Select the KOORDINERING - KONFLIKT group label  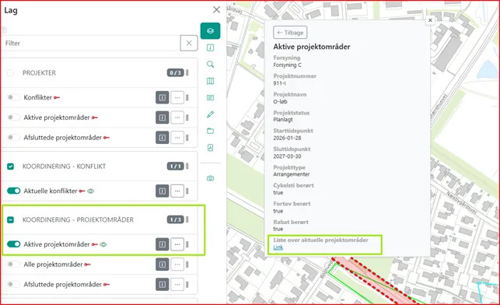[64, 167]
